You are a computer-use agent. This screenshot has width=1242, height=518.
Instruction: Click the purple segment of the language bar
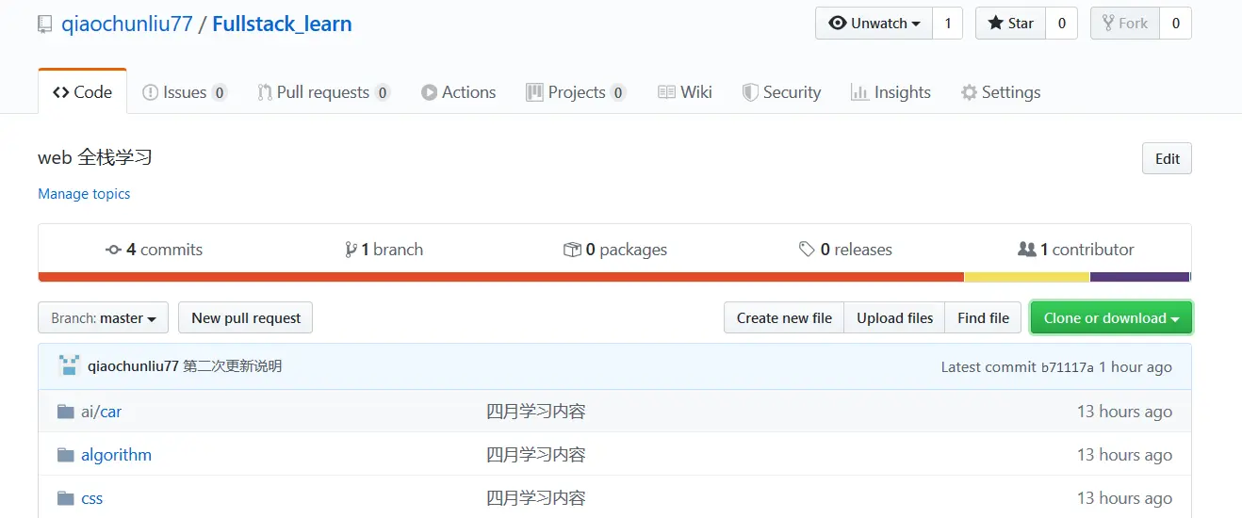click(x=1140, y=277)
